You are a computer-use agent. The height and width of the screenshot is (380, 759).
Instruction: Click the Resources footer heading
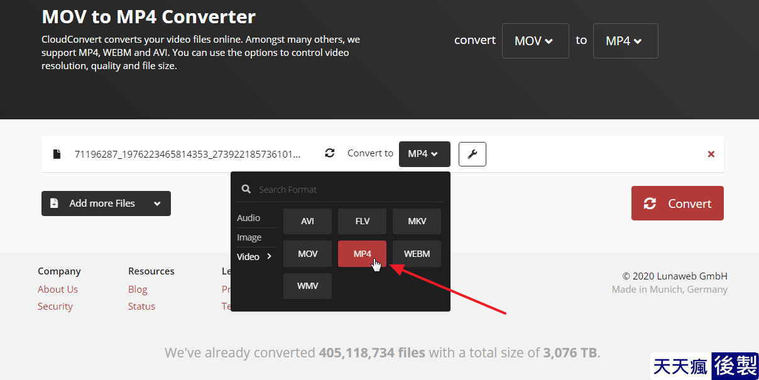151,271
